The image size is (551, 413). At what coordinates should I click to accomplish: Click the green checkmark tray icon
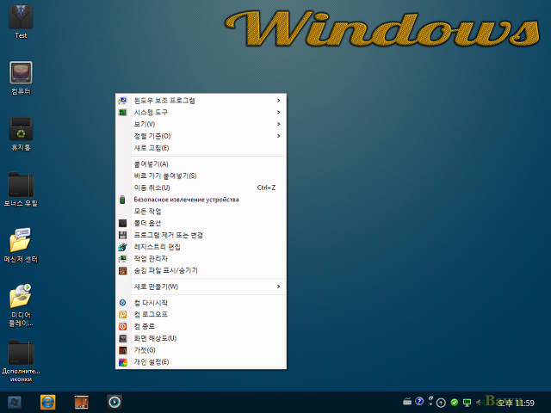click(455, 403)
